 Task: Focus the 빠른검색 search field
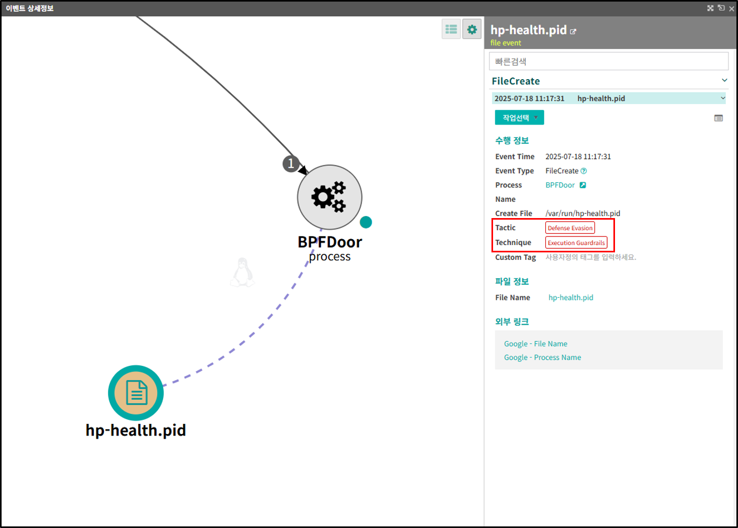pos(609,61)
